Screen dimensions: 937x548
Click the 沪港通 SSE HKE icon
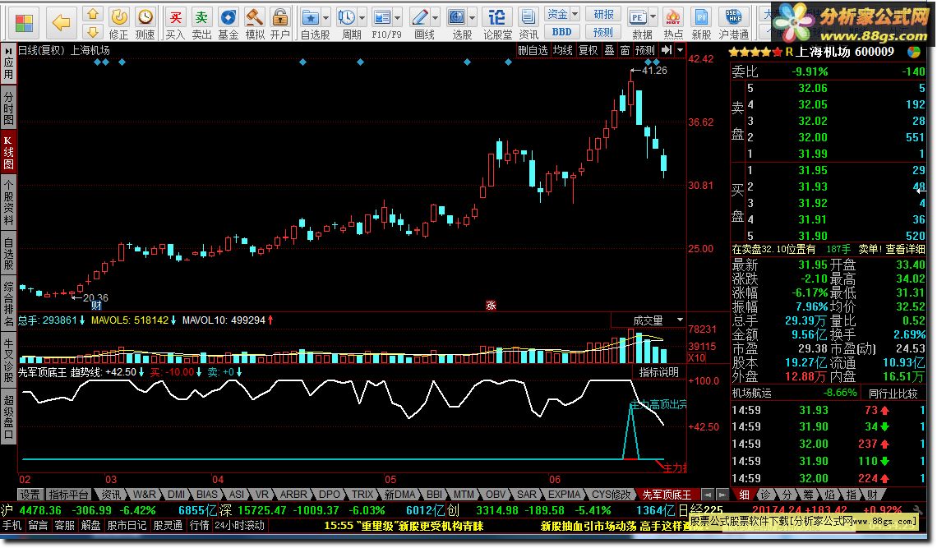(x=733, y=16)
